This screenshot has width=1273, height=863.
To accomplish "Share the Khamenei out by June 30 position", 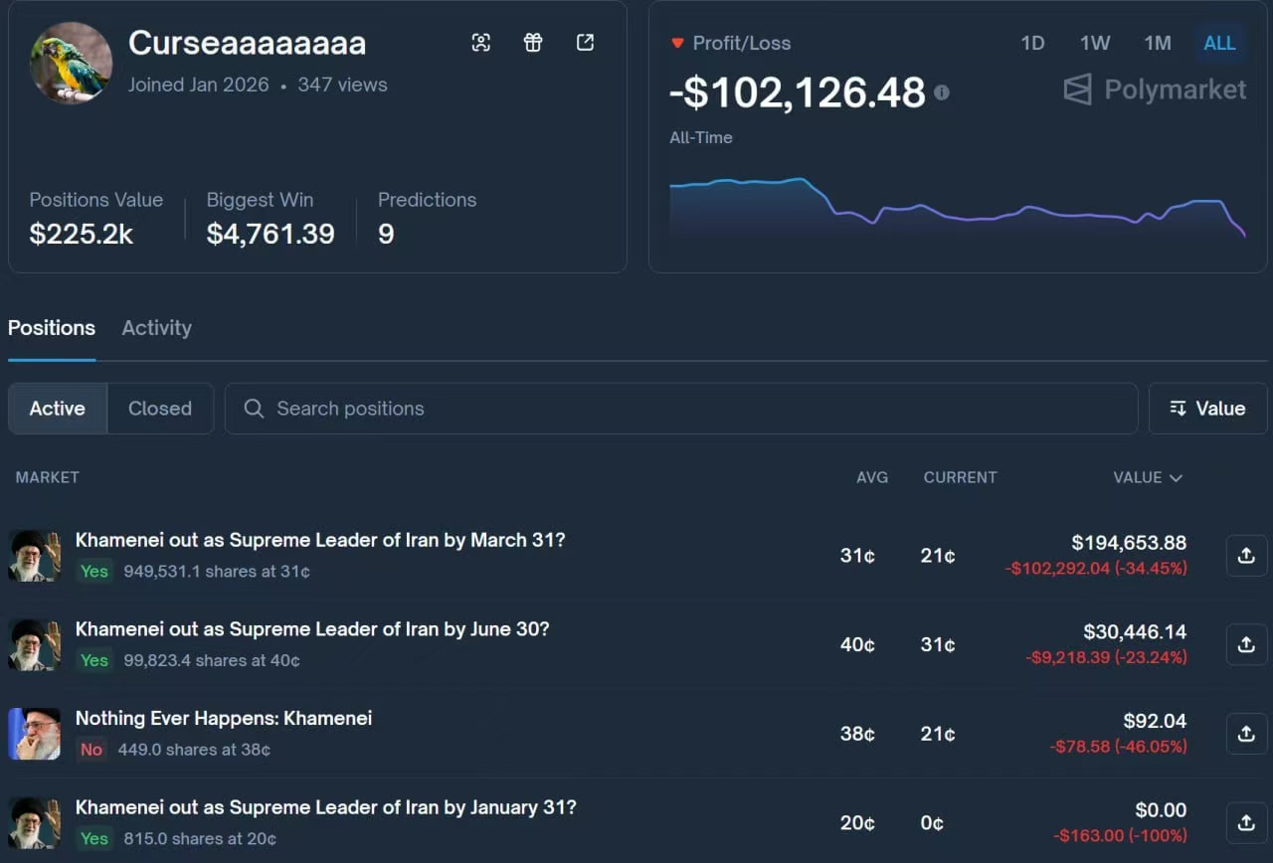I will (x=1246, y=644).
